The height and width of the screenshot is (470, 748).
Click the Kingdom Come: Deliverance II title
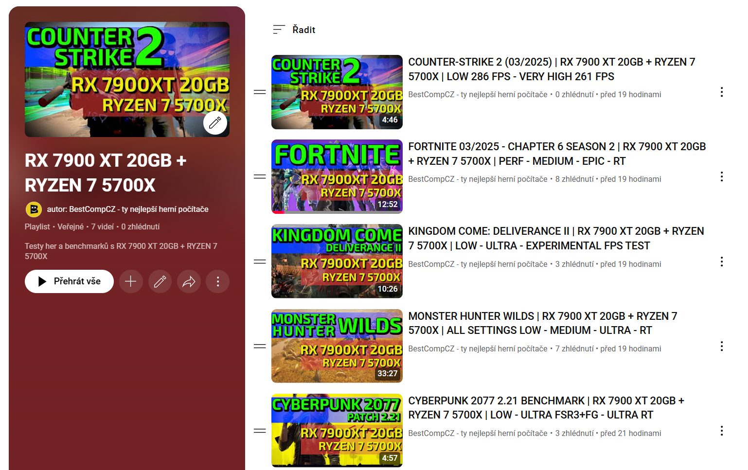pos(556,238)
